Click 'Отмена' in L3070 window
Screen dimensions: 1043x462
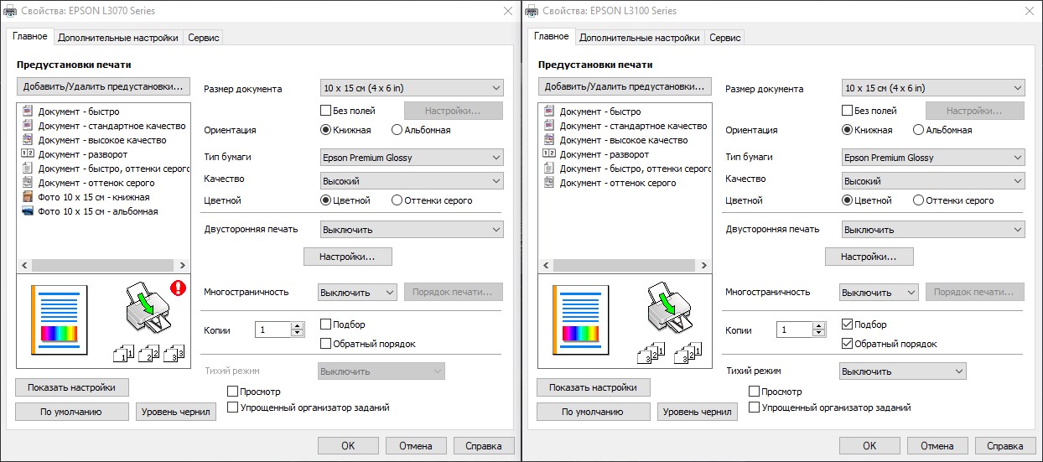(x=416, y=446)
